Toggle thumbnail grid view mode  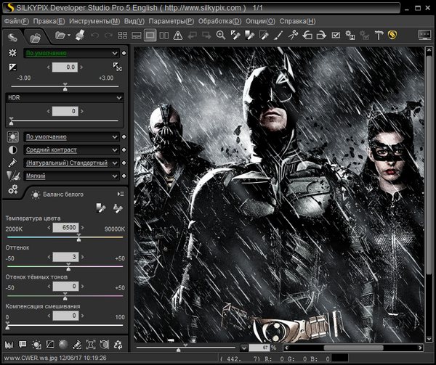(124, 35)
